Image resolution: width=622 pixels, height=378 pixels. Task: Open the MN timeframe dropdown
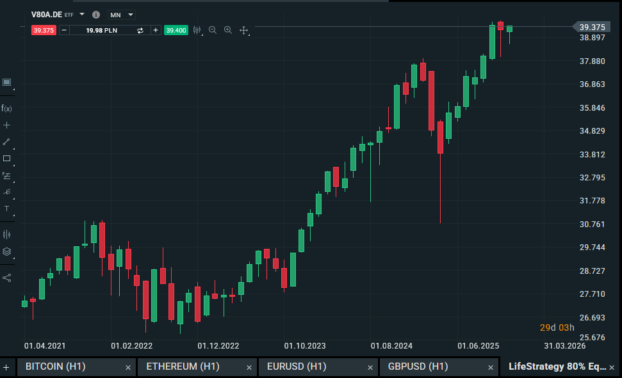click(x=122, y=14)
